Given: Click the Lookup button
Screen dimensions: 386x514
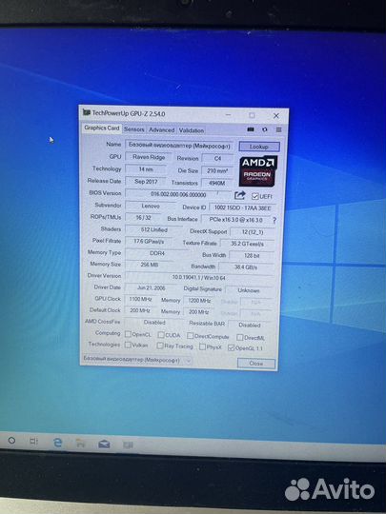Looking at the screenshot, I should pyautogui.click(x=259, y=147).
